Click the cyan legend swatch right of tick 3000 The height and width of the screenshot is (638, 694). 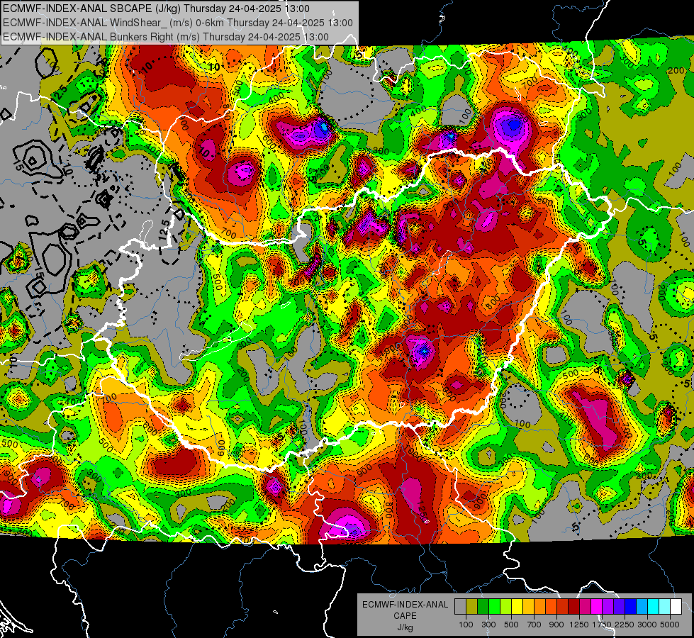pyautogui.click(x=654, y=607)
